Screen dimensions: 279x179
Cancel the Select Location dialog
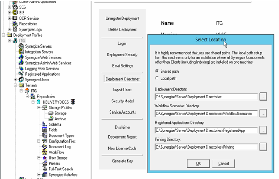click(x=224, y=164)
